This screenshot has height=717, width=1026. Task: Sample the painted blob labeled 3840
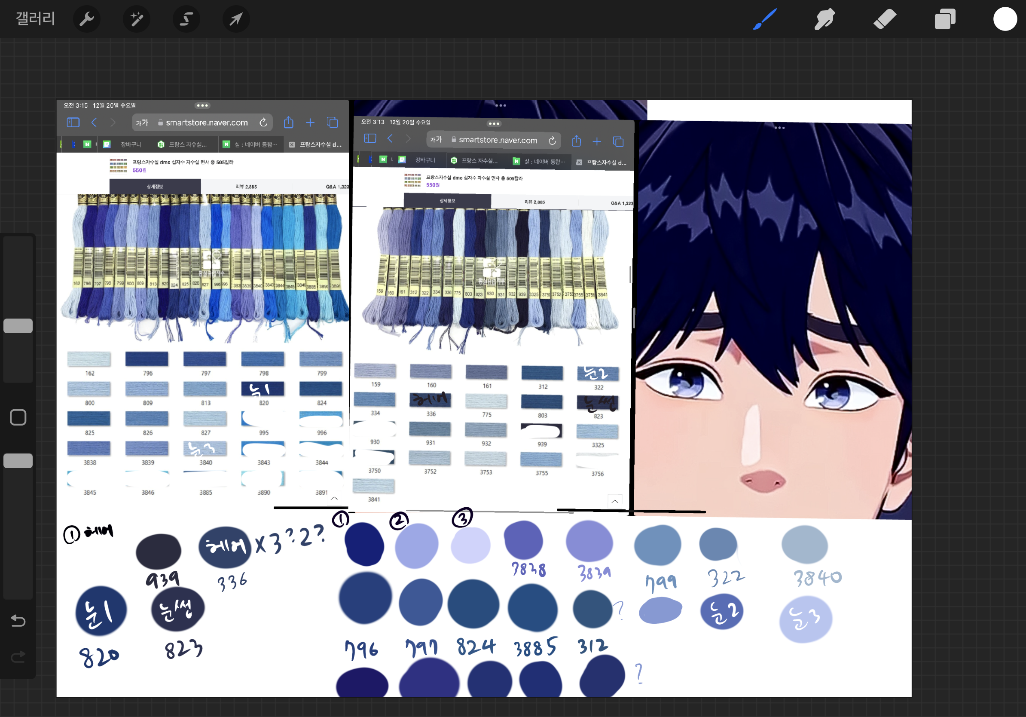[805, 545]
